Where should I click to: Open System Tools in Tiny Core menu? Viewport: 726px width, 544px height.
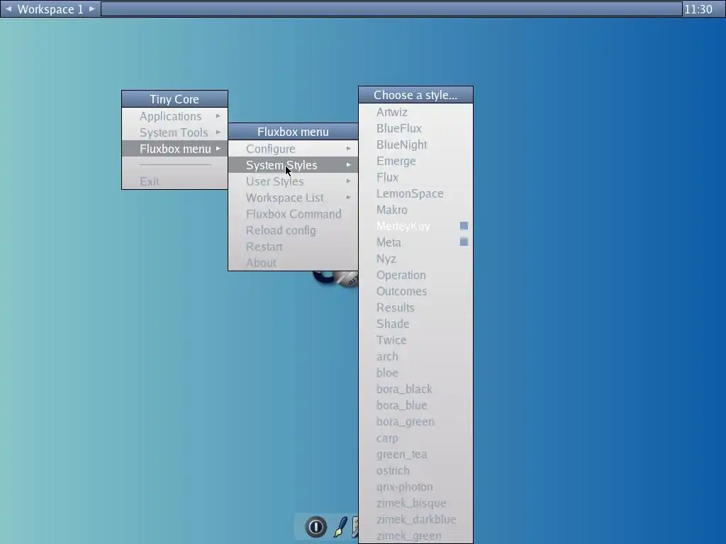pos(174,132)
